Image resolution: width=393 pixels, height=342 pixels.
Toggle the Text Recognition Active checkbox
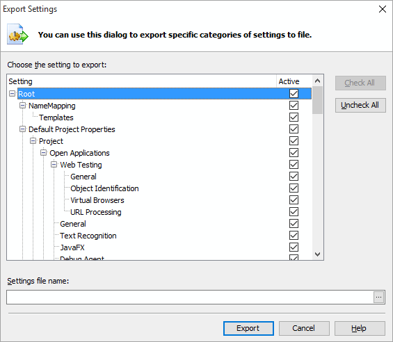pyautogui.click(x=294, y=236)
